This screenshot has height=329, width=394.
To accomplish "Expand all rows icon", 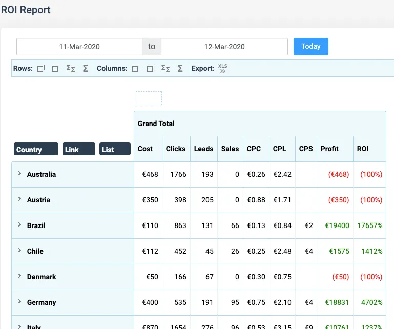I will (x=40, y=68).
